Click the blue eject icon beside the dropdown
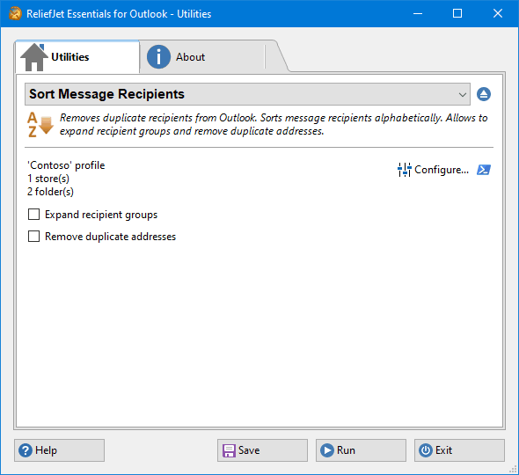 click(484, 94)
